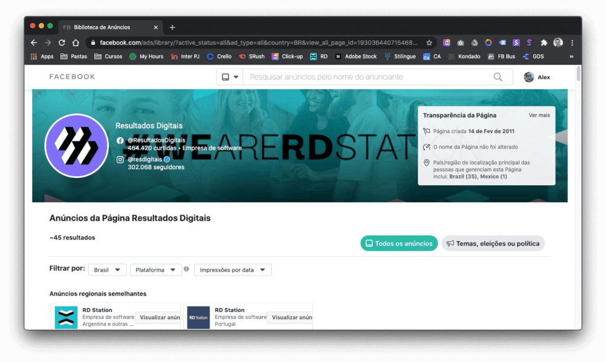The image size is (606, 362).
Task: Click the advertiser name search field
Action: (x=367, y=77)
